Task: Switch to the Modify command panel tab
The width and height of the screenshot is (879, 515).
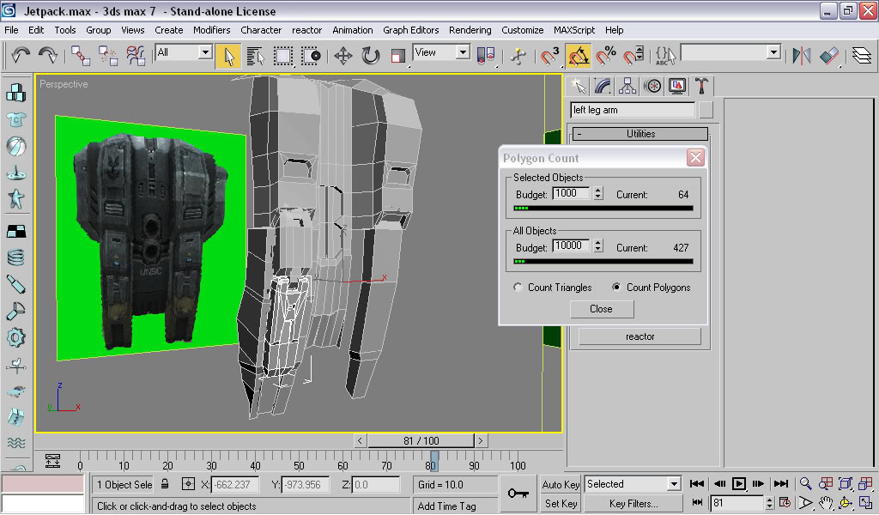Action: pyautogui.click(x=603, y=87)
